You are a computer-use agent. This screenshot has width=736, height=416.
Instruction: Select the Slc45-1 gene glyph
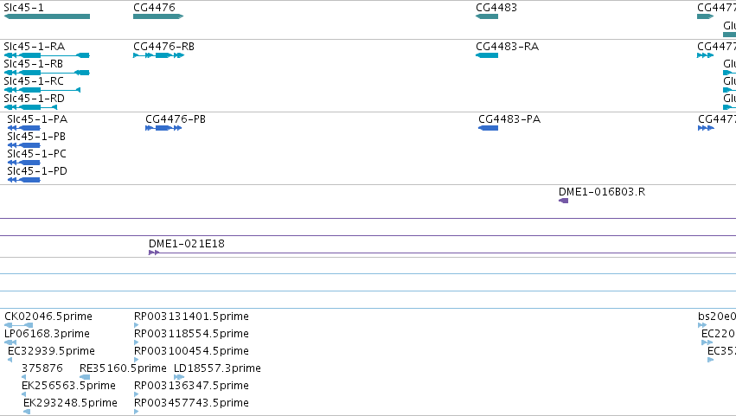47,16
